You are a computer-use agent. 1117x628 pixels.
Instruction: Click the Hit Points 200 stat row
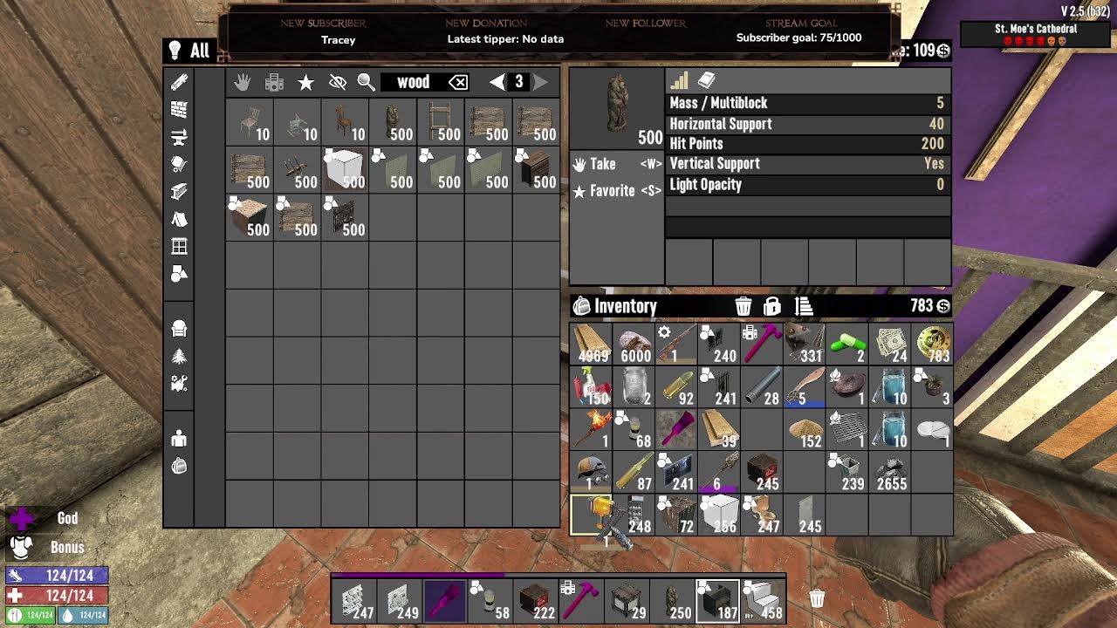pos(808,144)
